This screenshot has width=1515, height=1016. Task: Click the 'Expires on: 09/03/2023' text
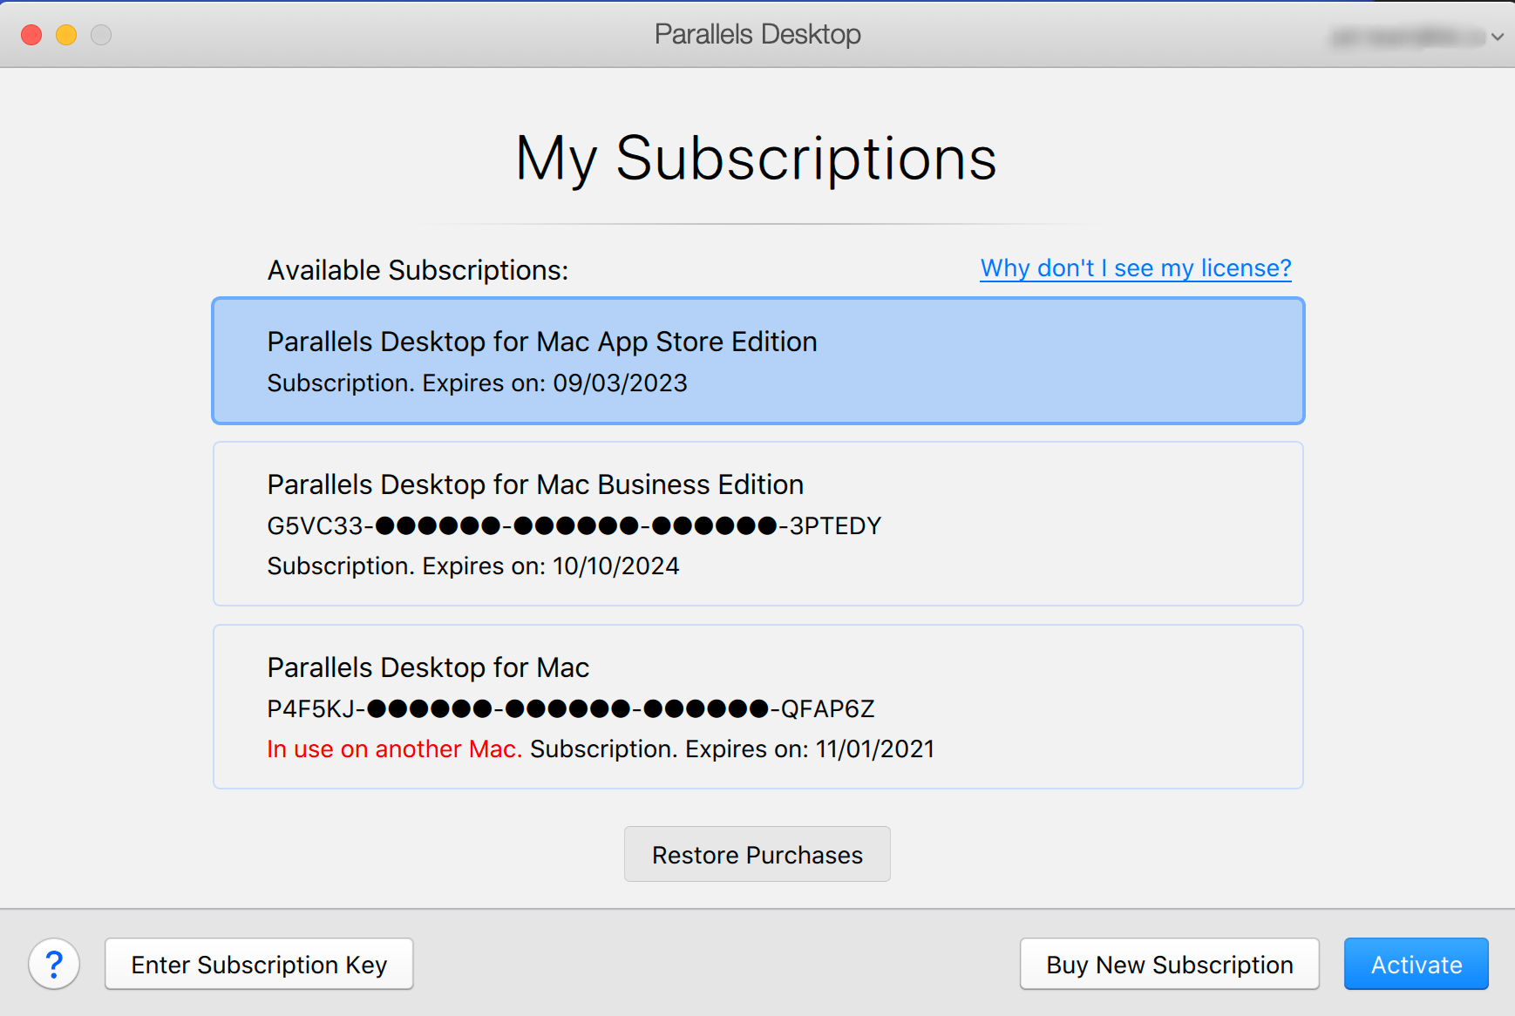tap(554, 383)
